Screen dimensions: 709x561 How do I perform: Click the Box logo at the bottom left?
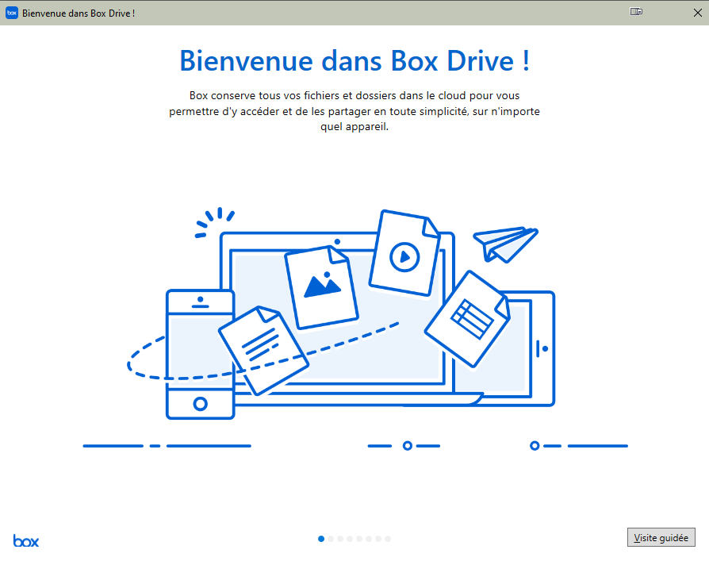(26, 540)
